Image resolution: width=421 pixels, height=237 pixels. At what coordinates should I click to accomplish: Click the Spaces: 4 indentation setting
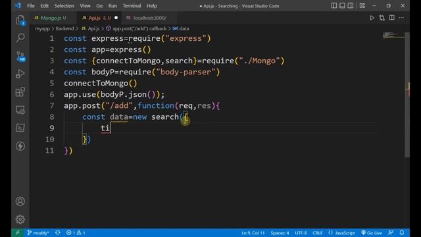(280, 232)
